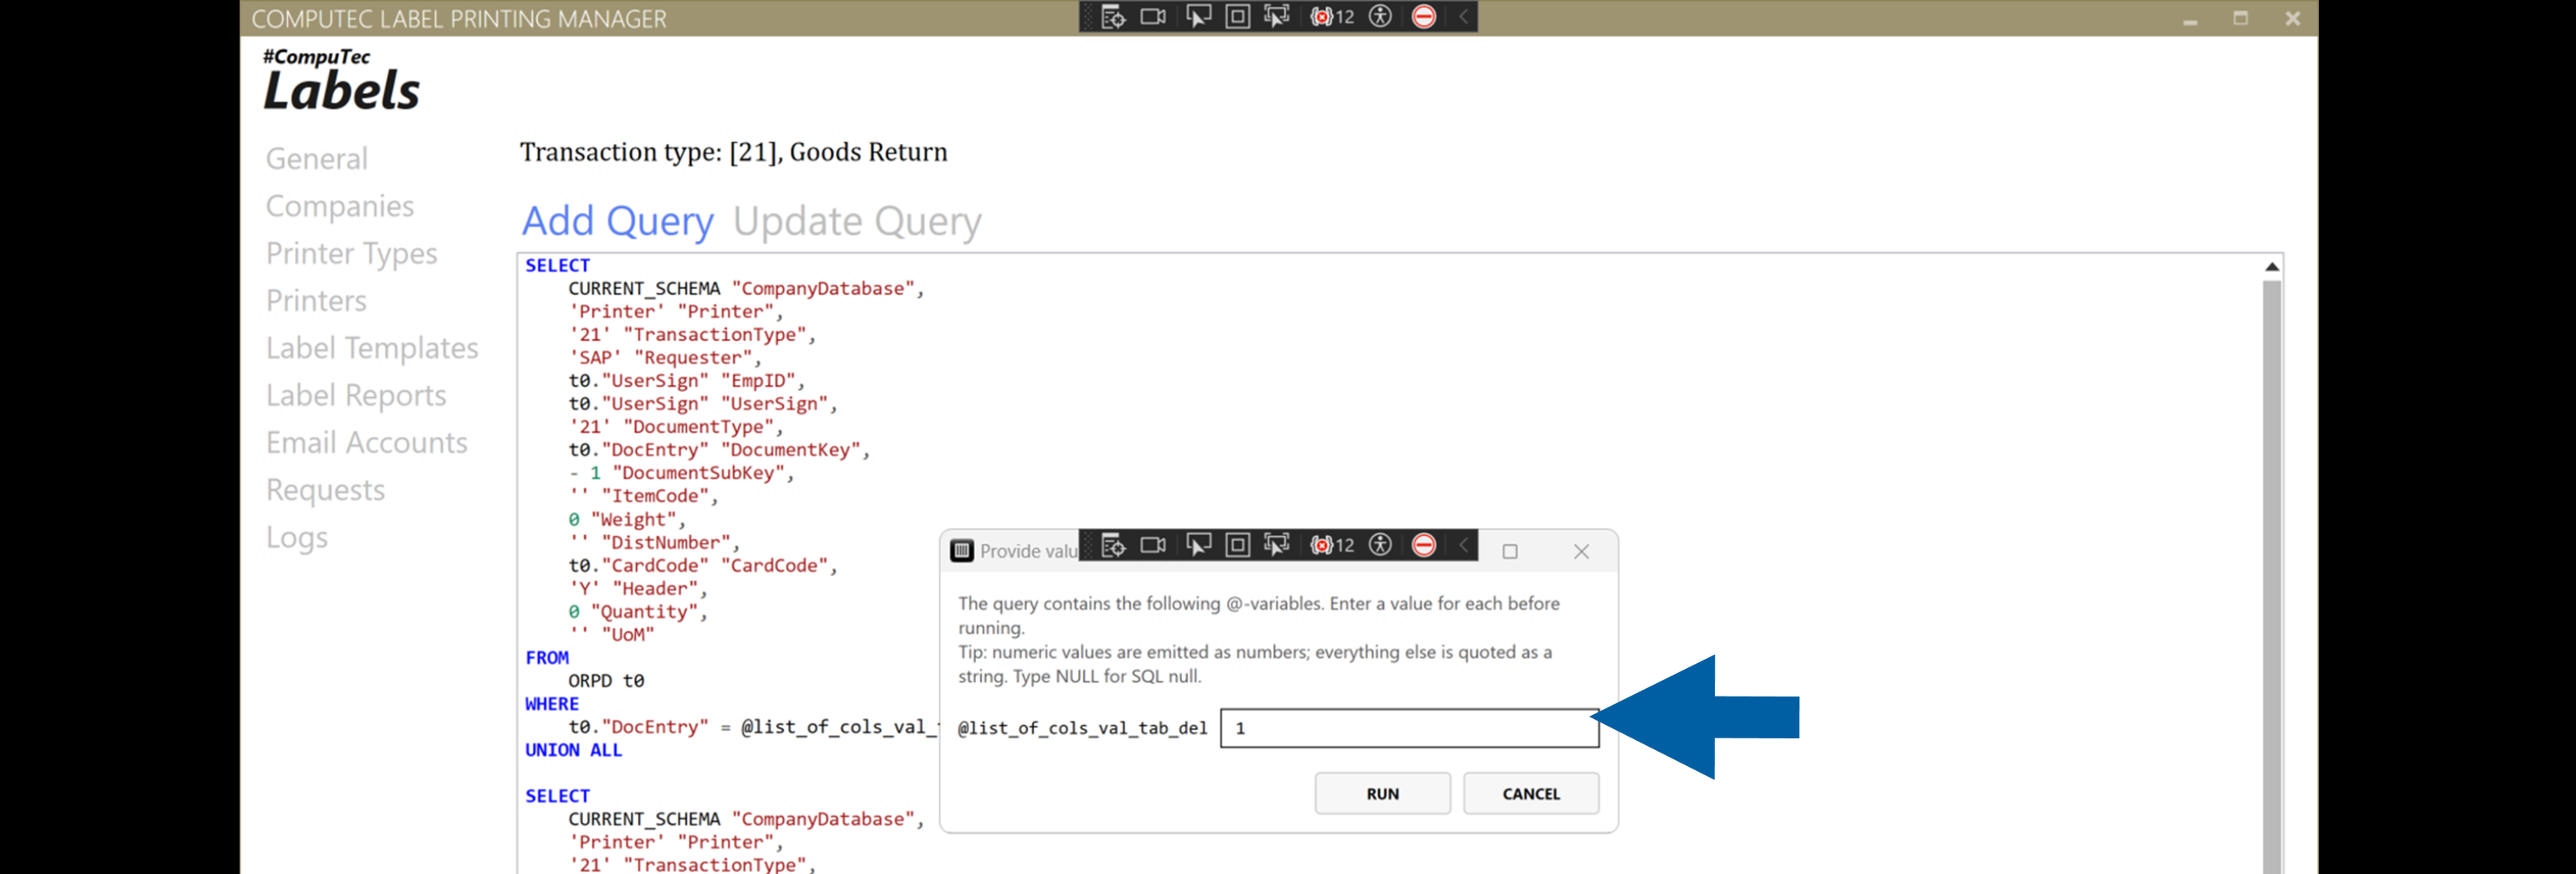Activate Select Element tool in dialog toolbar
Image resolution: width=2576 pixels, height=874 pixels.
(x=1198, y=545)
